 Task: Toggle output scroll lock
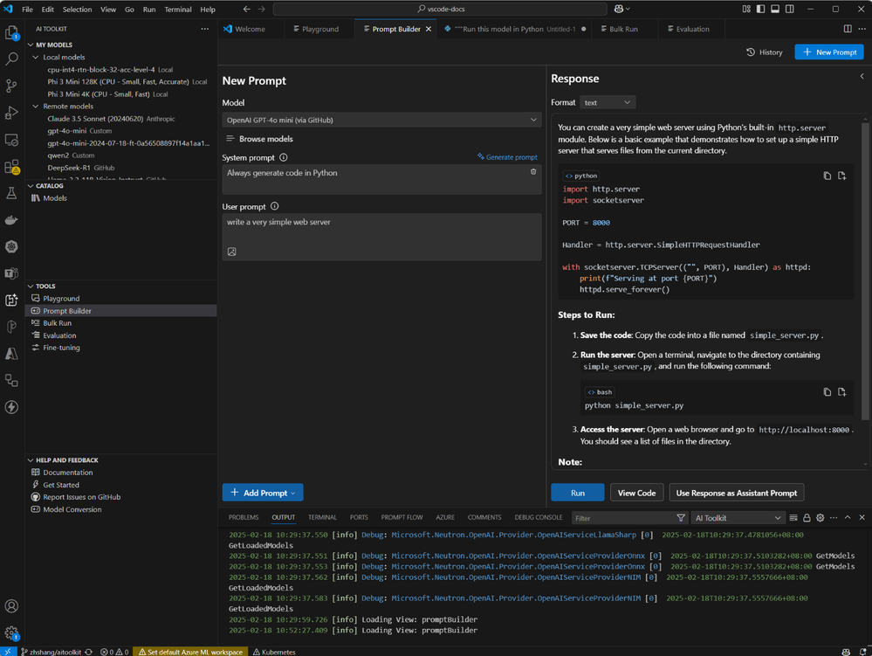click(807, 518)
